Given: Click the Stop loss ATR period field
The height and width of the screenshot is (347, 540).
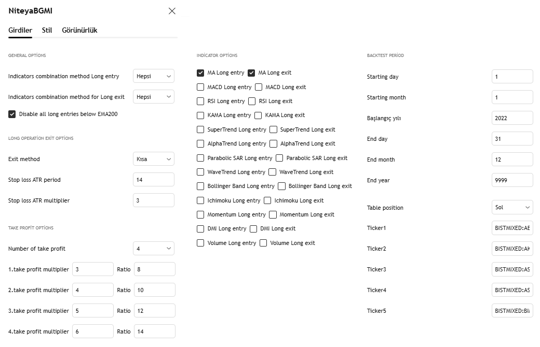Looking at the screenshot, I should point(154,180).
